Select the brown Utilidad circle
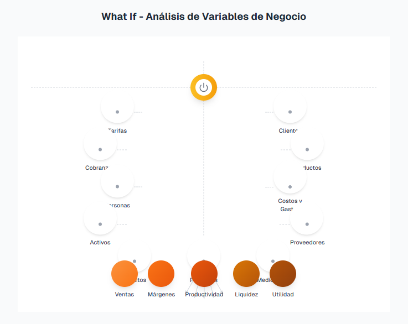Screen dimensions: 408x324 tap(283, 274)
